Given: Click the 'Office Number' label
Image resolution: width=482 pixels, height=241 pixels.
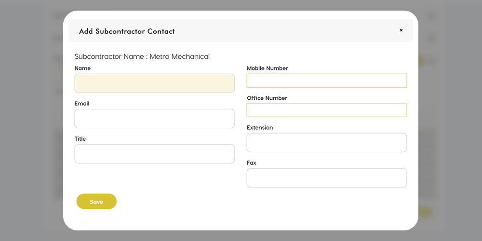Looking at the screenshot, I should click(x=267, y=98).
